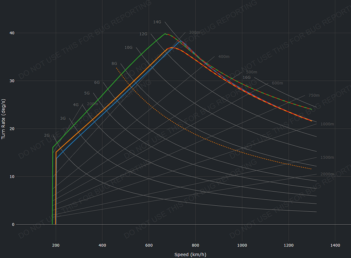
Task: Click the Turn Rate (deg/s) axis title
Action: coord(4,119)
